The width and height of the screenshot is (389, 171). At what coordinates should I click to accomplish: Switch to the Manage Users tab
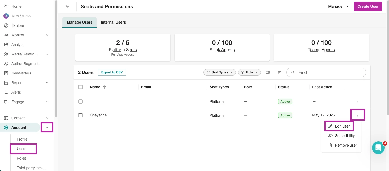[x=80, y=22]
